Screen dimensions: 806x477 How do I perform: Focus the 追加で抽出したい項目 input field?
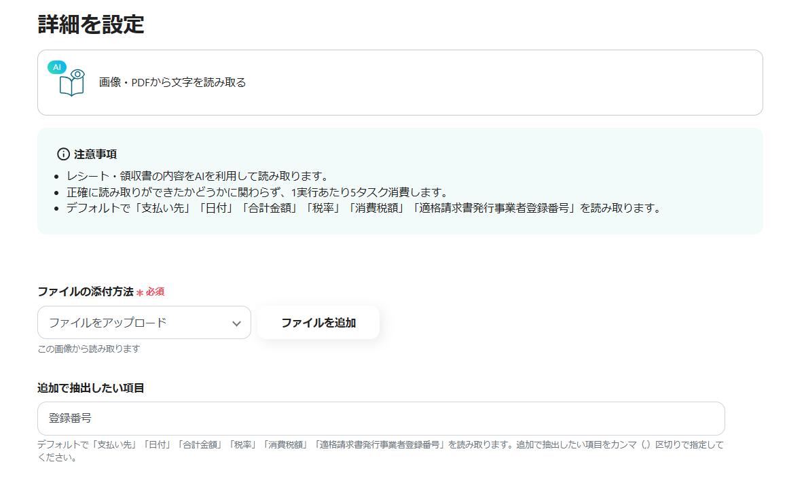(x=380, y=419)
